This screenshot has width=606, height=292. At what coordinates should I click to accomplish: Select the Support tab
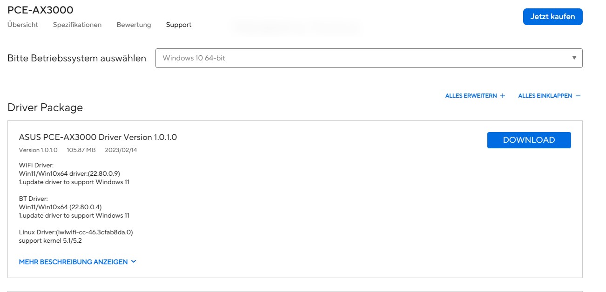click(x=179, y=25)
